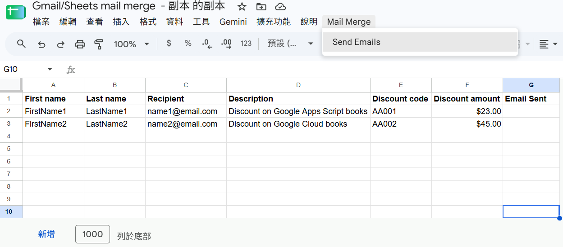Viewport: 563px width, 247px height.
Task: Format as percent
Action: coord(188,44)
